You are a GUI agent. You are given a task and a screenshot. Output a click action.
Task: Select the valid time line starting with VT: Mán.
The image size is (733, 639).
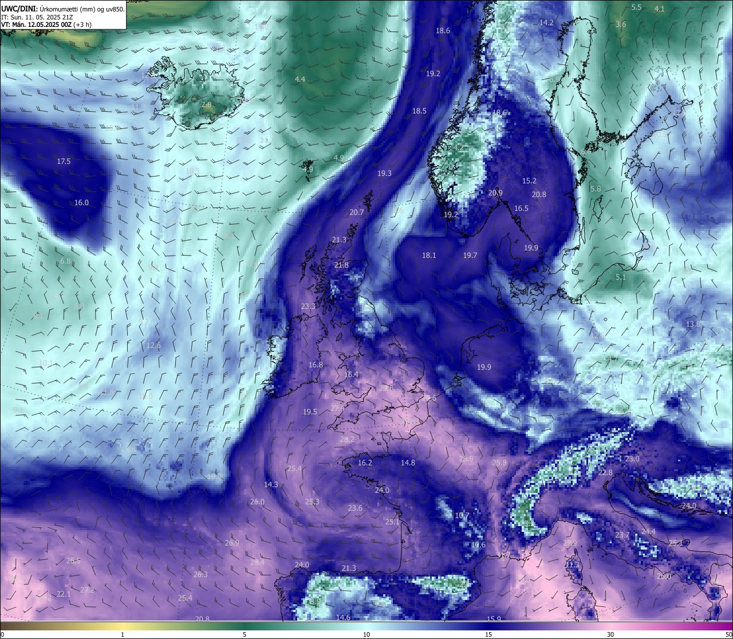point(46,25)
